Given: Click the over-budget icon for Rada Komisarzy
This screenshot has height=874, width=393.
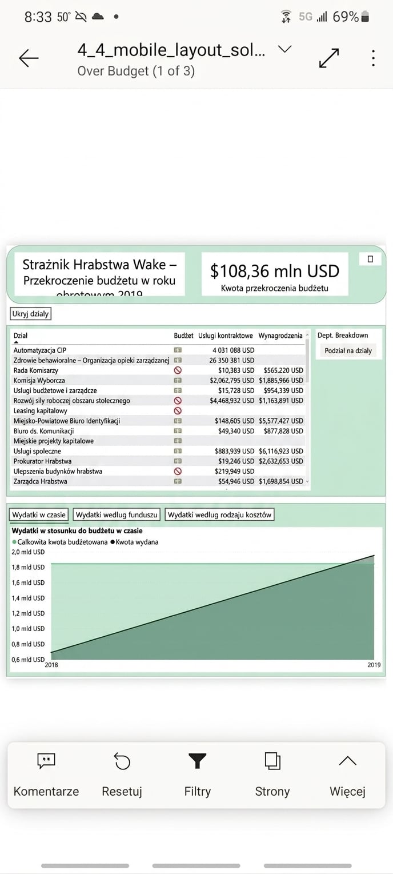Looking at the screenshot, I should coord(178,370).
